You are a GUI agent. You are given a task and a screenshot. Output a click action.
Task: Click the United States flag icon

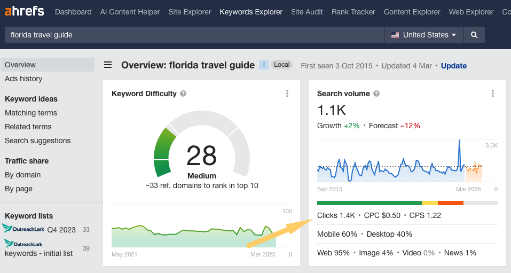pyautogui.click(x=395, y=35)
